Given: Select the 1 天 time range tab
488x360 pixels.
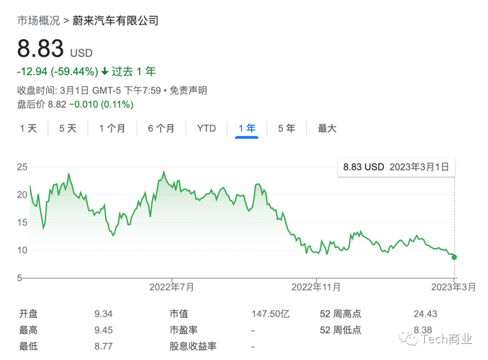Looking at the screenshot, I should [x=28, y=128].
